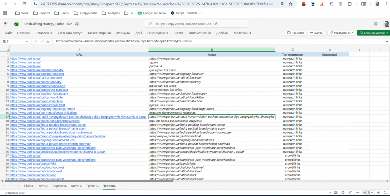390x196 pixels.
Task: Open the chumka-u-sobak article link in row 26
Action: [58, 152]
